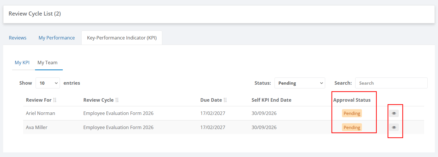This screenshot has height=157, width=438.
Task: Sort by Due Date column arrows
Action: pyautogui.click(x=225, y=100)
